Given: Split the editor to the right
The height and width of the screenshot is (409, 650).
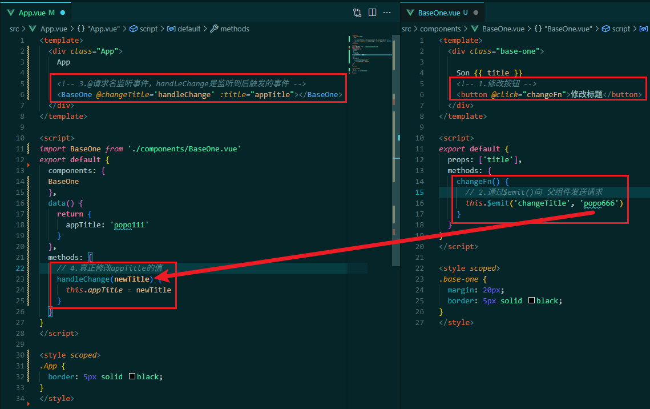Looking at the screenshot, I should tap(372, 13).
